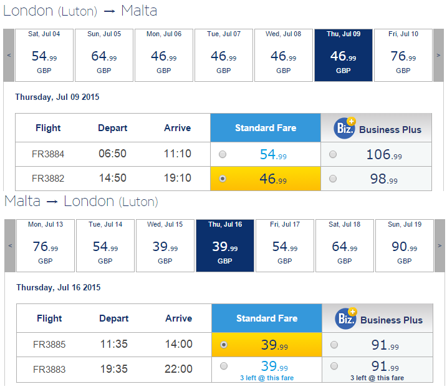Choose FR3885 Business Plus 91.99 radio
Screen dimensions: 447x389
pos(334,345)
